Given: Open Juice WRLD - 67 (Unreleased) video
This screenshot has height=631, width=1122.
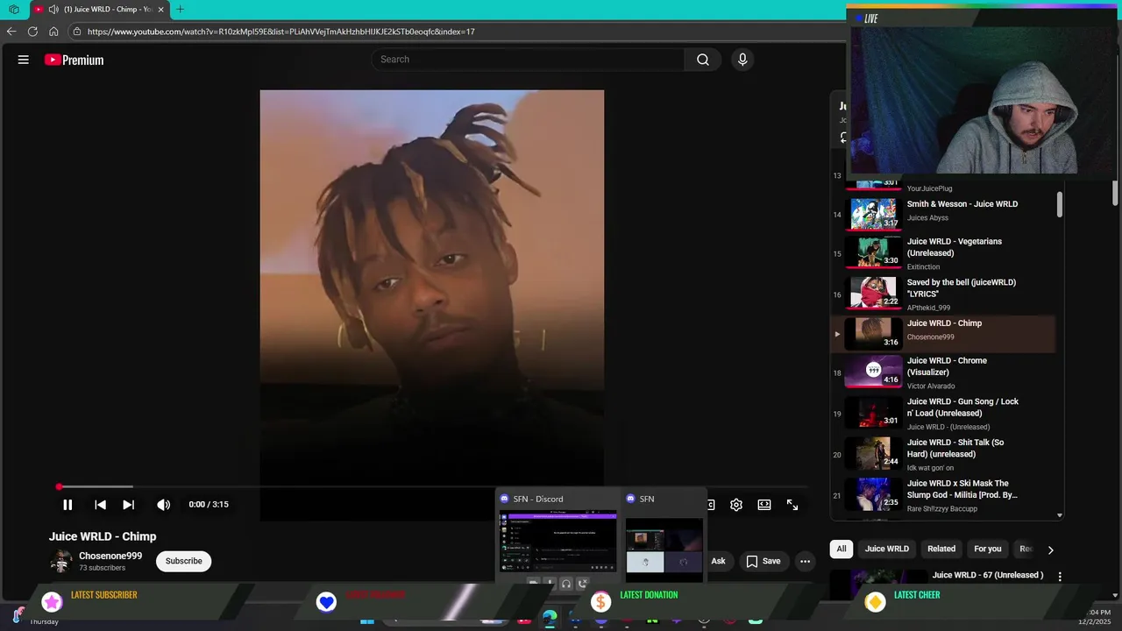Looking at the screenshot, I should (x=988, y=575).
